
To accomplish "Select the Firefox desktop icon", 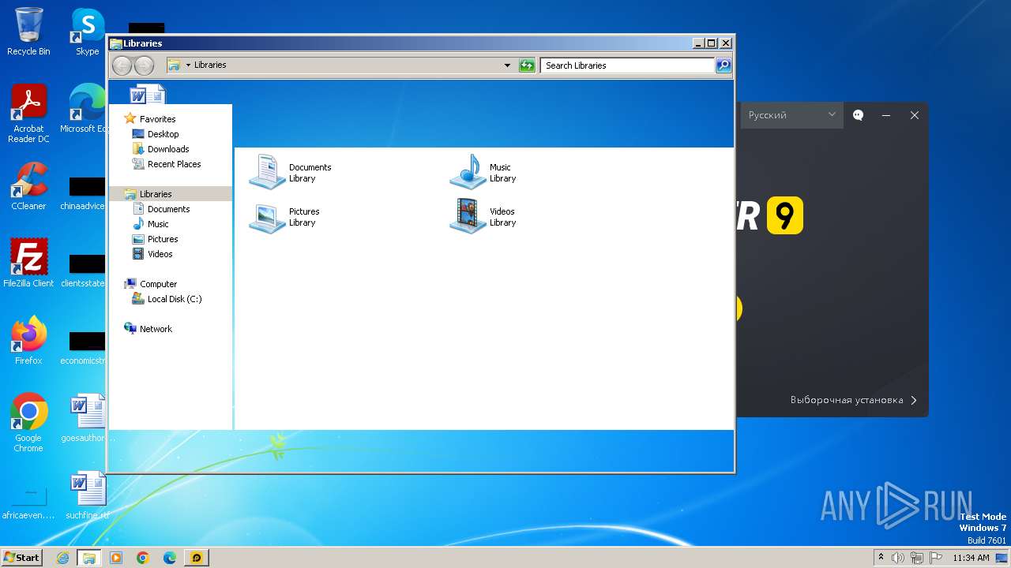I will tap(28, 341).
